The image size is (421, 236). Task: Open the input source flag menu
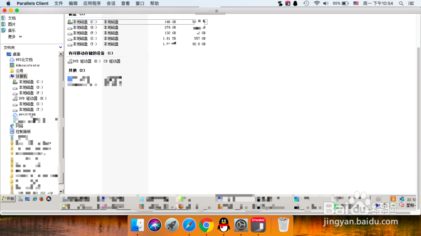(356, 3)
